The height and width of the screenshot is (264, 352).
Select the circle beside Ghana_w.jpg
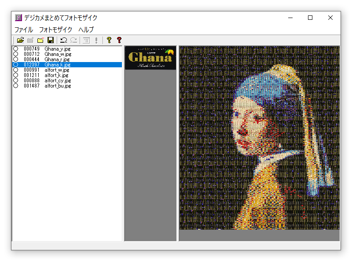(16, 54)
